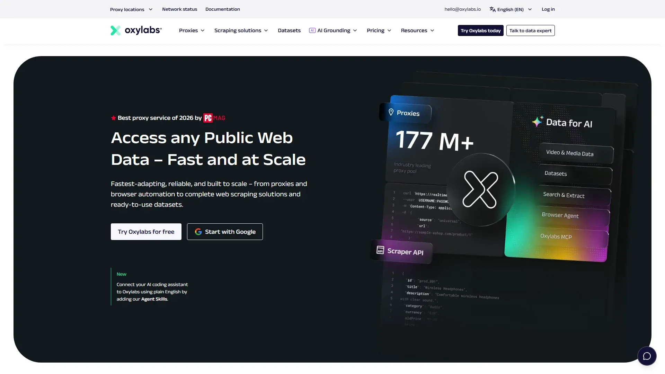Click the PCMag logo badge
Screen dimensions: 665x374
(214, 118)
